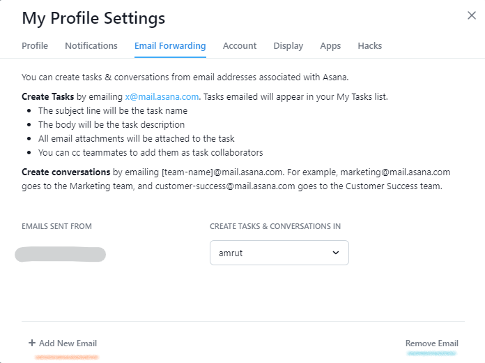Viewport: 485px width, 363px height.
Task: Select the Email Forwarding tab
Action: coord(170,46)
